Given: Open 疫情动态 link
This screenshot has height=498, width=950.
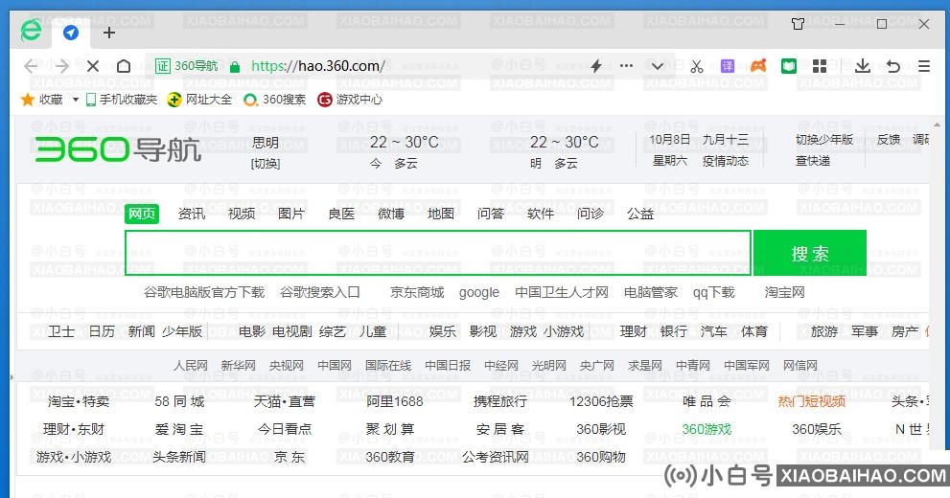Looking at the screenshot, I should (726, 160).
